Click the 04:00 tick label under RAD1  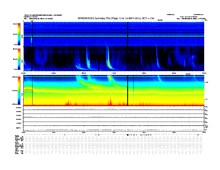click(54, 73)
